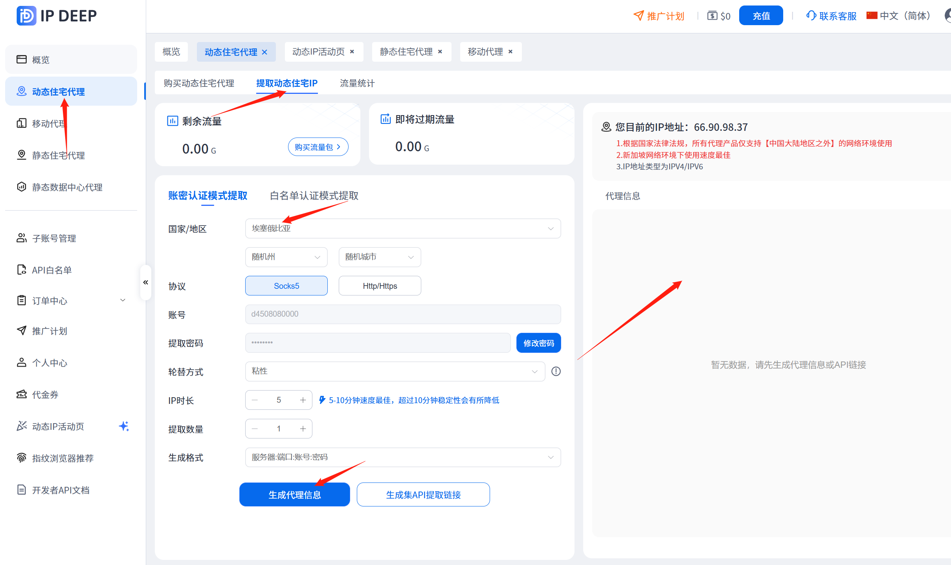Viewport: 951px width, 565px height.
Task: Switch to 白名单认证模式提取 mode
Action: [x=314, y=195]
